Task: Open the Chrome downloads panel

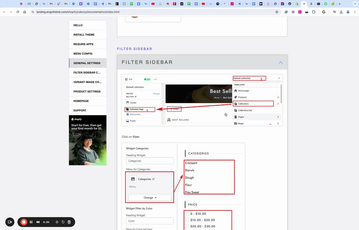Action: click(x=341, y=12)
